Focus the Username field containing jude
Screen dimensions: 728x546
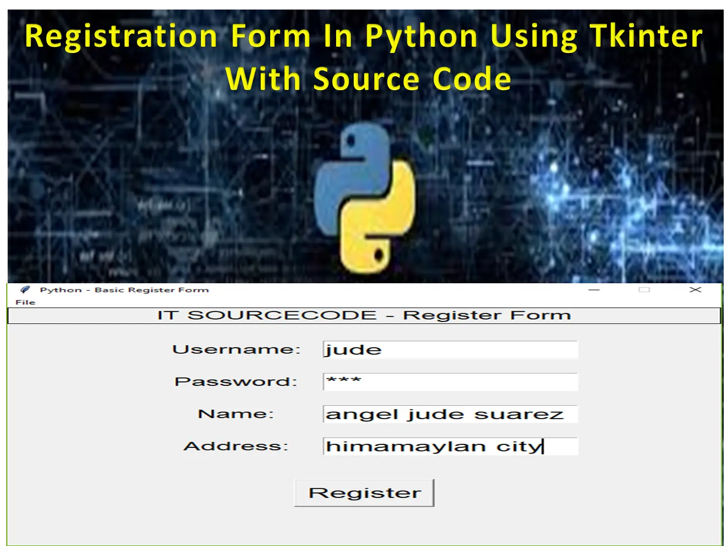coord(450,350)
